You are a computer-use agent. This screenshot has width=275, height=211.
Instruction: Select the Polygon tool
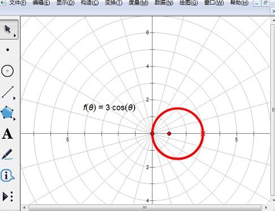point(7,112)
